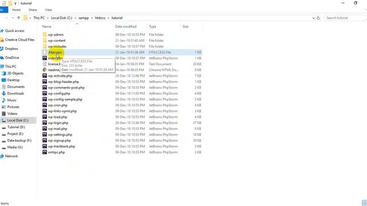Open the OneDrive cloud icon
Image resolution: width=367 pixels, height=206 pixels.
tap(2, 58)
